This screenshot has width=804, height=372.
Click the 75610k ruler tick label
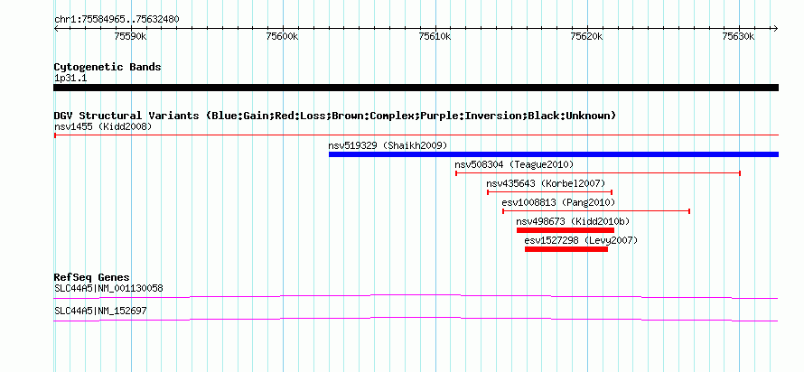pos(435,36)
